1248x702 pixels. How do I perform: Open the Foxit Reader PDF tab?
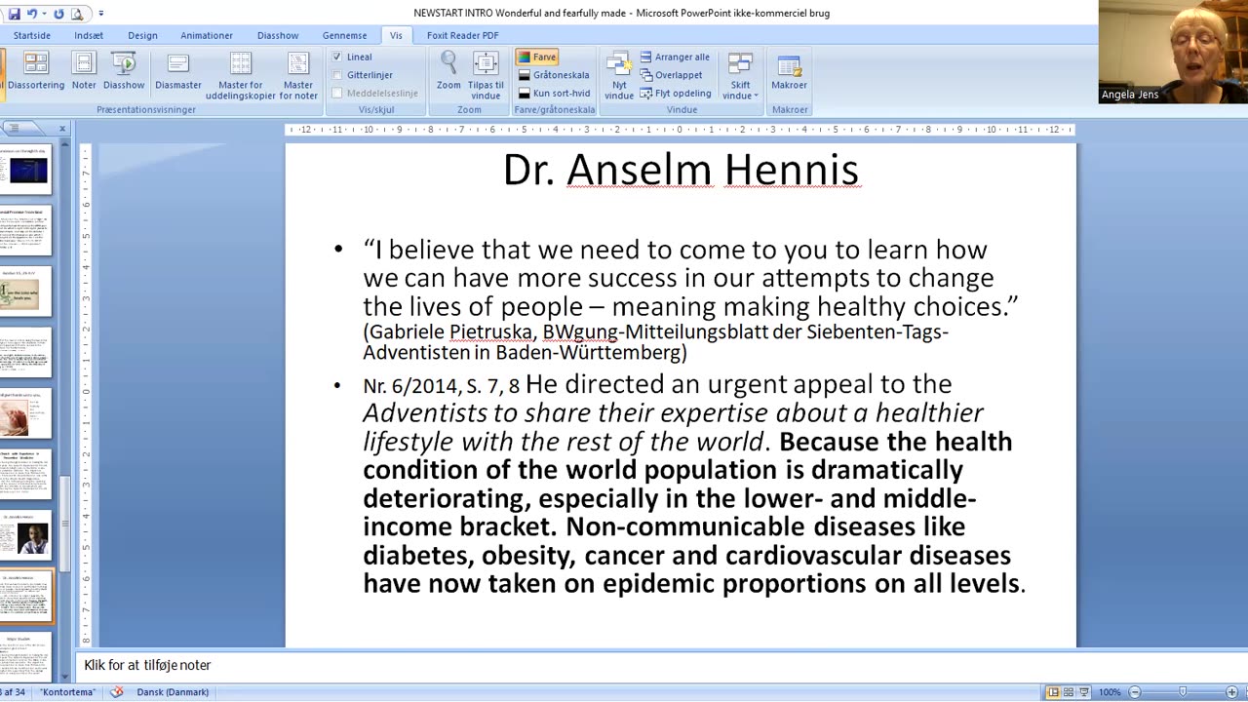[463, 35]
